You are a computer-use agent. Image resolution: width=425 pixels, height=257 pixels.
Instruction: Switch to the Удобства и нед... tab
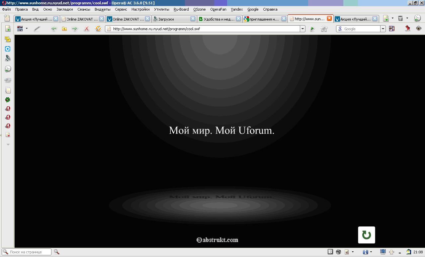220,19
